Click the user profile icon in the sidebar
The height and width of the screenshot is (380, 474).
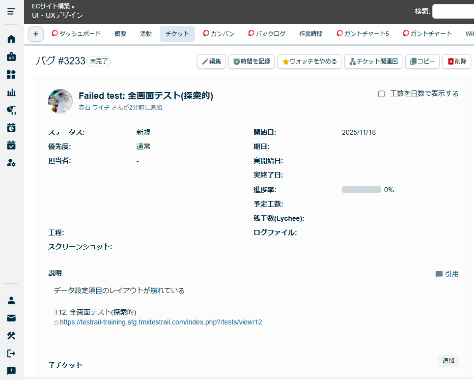click(x=11, y=300)
